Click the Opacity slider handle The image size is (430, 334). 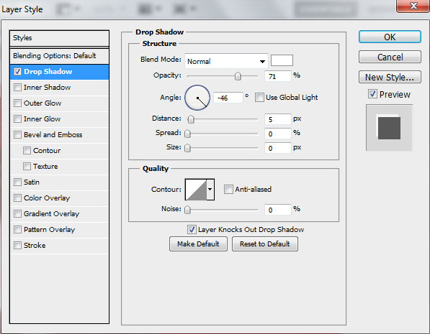coord(238,76)
